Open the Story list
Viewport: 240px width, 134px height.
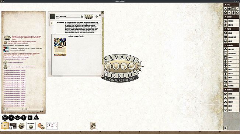[231, 78]
